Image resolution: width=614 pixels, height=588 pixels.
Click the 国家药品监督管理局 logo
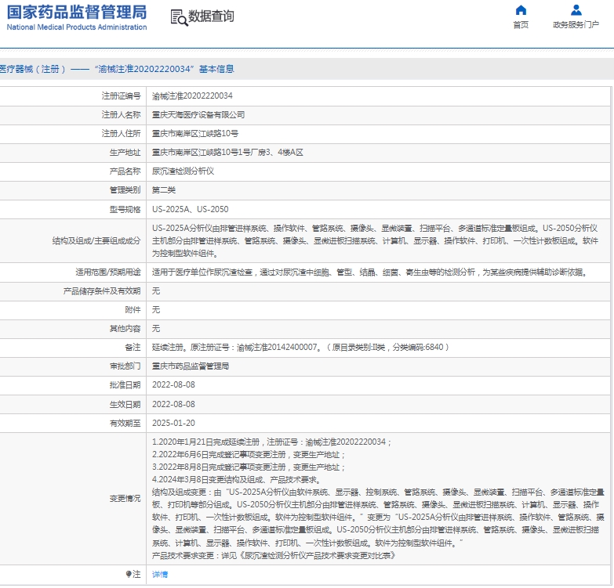[x=77, y=12]
